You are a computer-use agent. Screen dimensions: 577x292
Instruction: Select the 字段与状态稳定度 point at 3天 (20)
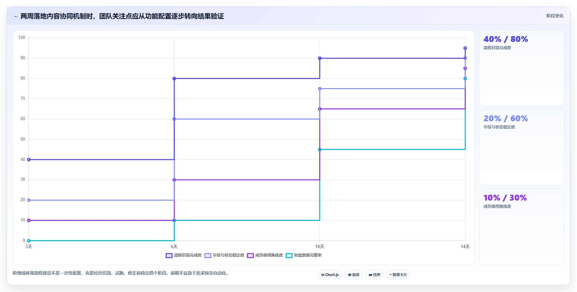coord(29,200)
